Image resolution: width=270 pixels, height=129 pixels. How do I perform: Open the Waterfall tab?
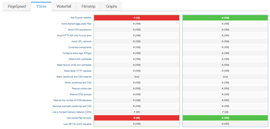tap(64, 7)
